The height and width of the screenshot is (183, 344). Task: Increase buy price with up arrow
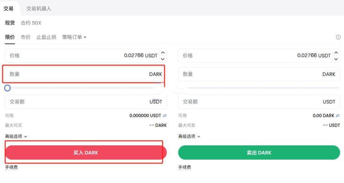[x=162, y=53]
